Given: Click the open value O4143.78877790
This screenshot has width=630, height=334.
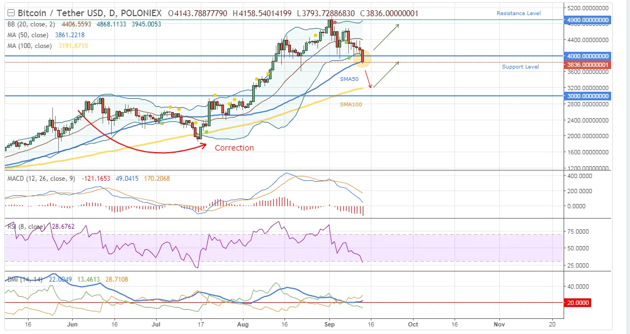Looking at the screenshot, I should [x=198, y=13].
